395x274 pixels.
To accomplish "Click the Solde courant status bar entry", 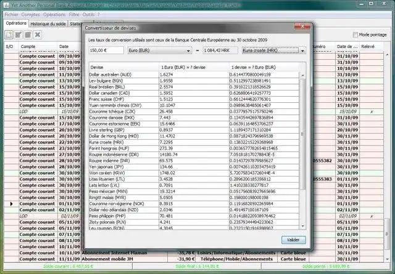I will pos(68,266).
